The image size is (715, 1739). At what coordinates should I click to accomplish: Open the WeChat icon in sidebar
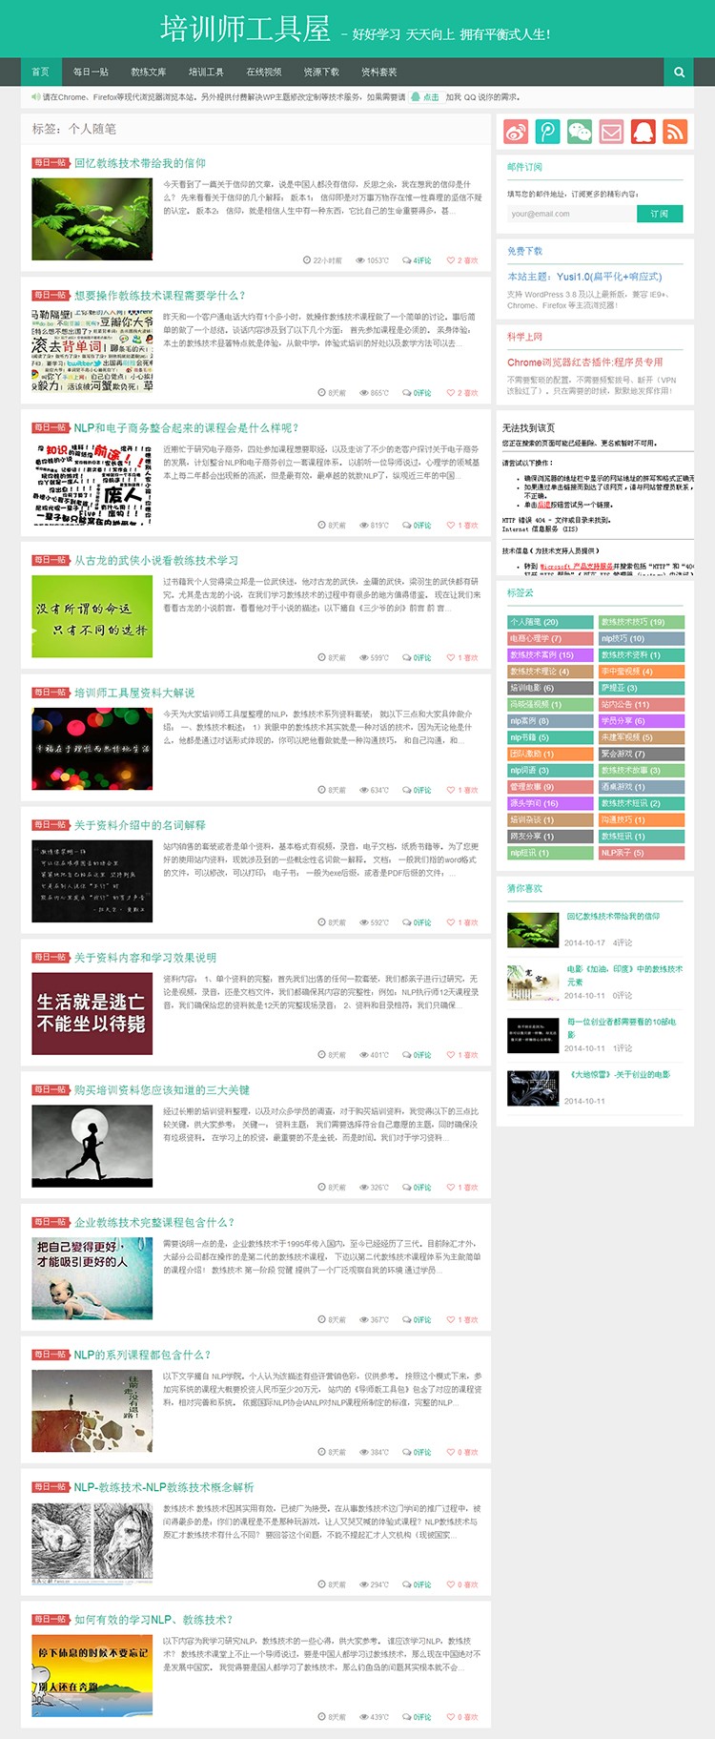click(580, 132)
